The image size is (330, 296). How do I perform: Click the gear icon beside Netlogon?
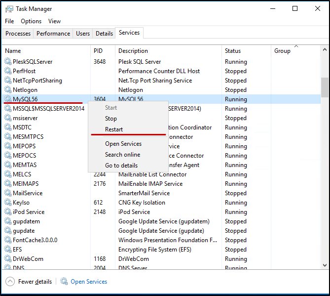click(8, 90)
